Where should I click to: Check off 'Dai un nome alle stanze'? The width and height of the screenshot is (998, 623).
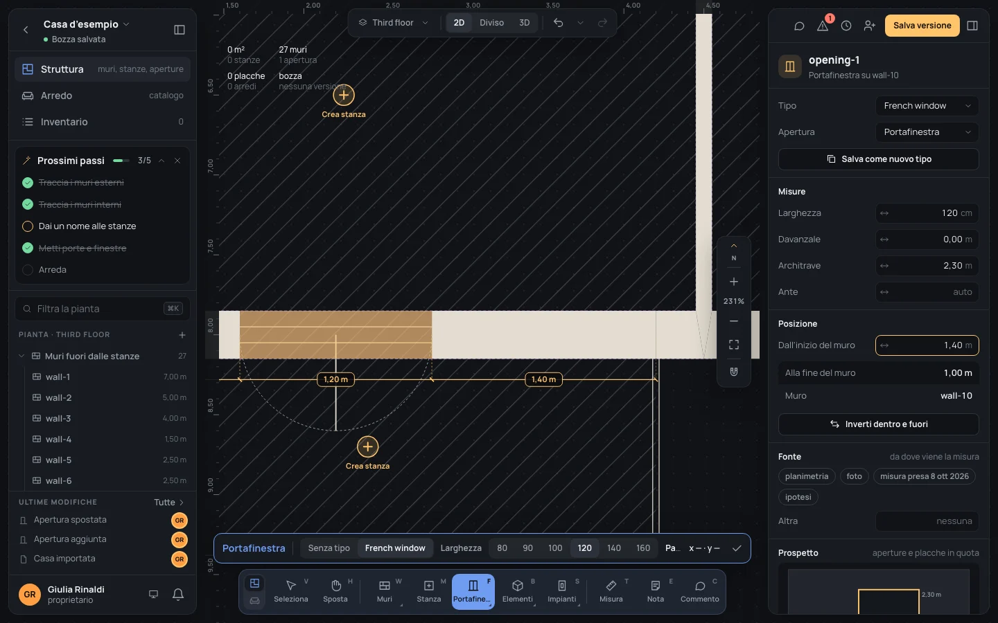[28, 226]
